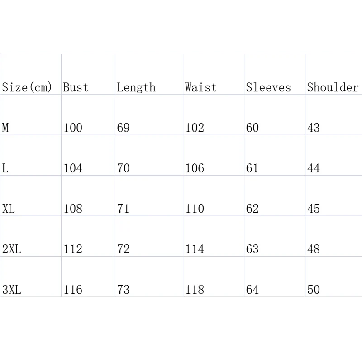Select the XL size row label
The image size is (362, 362).
pos(31,196)
